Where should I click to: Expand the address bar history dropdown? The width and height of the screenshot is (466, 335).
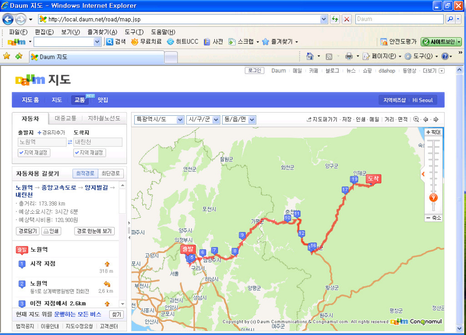coord(324,19)
